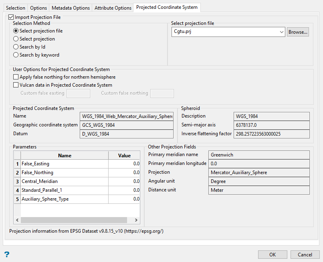Check Vulcan data in Projected Coordinate System

tap(16, 85)
